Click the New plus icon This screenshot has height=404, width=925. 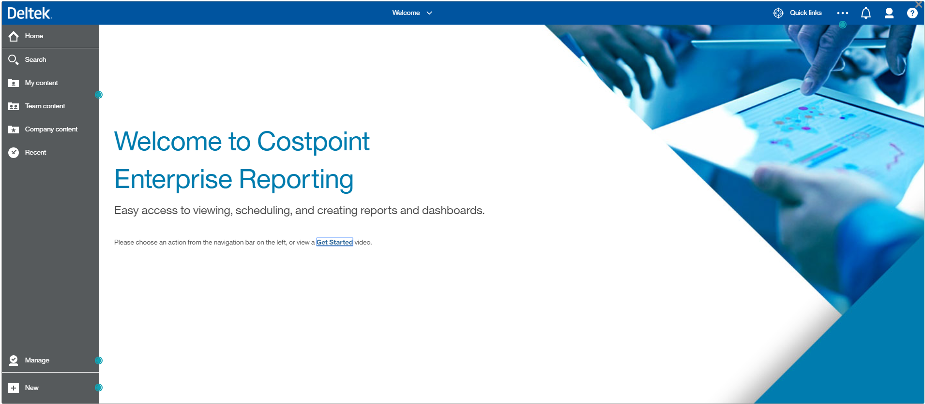(x=14, y=388)
